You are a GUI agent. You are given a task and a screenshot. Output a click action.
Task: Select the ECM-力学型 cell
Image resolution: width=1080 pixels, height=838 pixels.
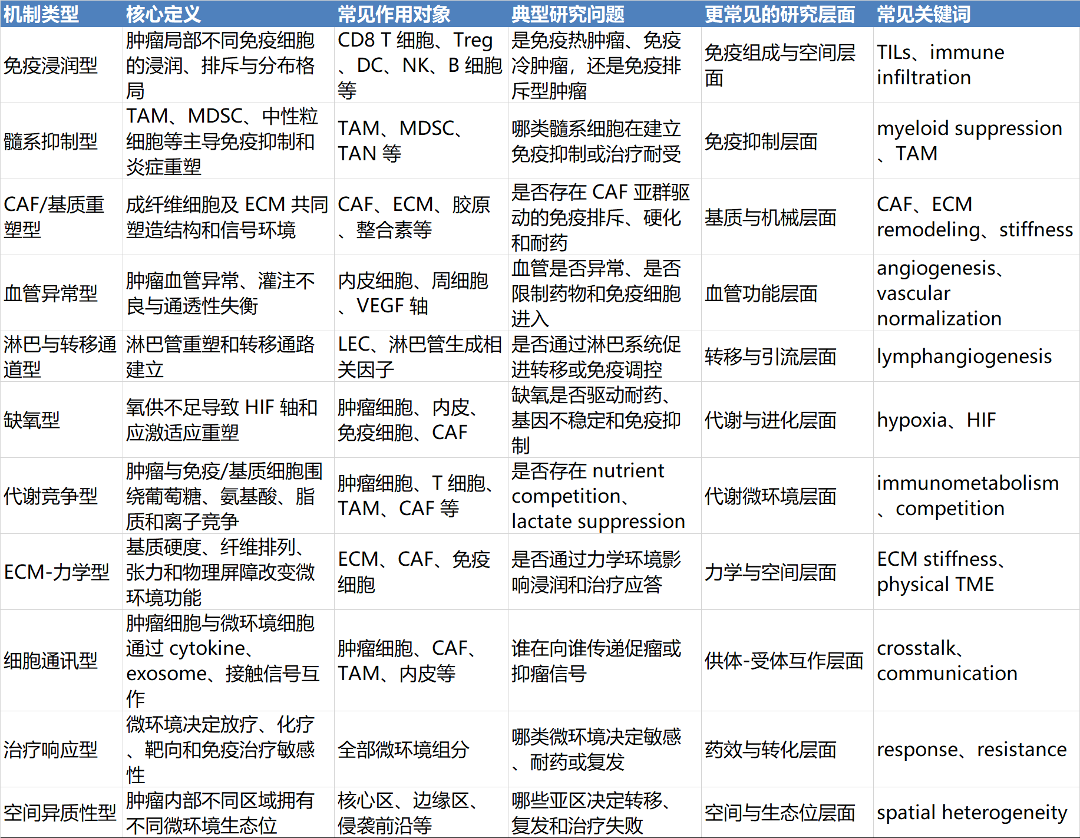[57, 572]
